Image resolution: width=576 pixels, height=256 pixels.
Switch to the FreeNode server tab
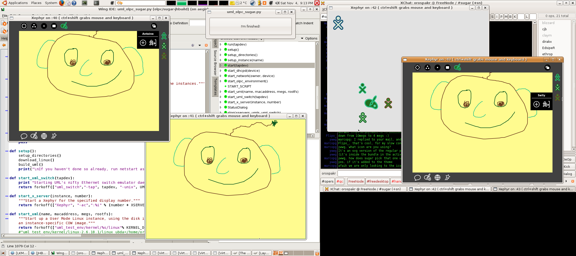click(x=356, y=181)
